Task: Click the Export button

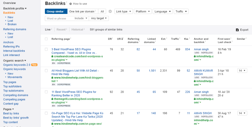Action: [242, 30]
